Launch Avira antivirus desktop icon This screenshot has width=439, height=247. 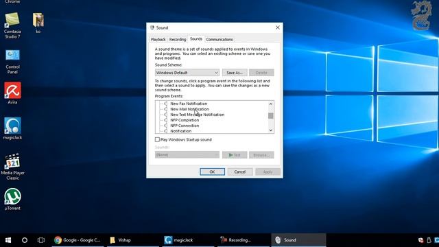[x=12, y=93]
